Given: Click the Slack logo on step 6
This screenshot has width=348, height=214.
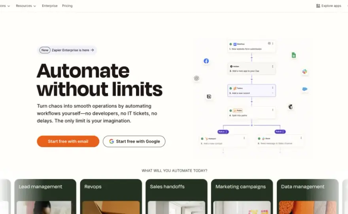Looking at the screenshot, I should [x=263, y=139].
